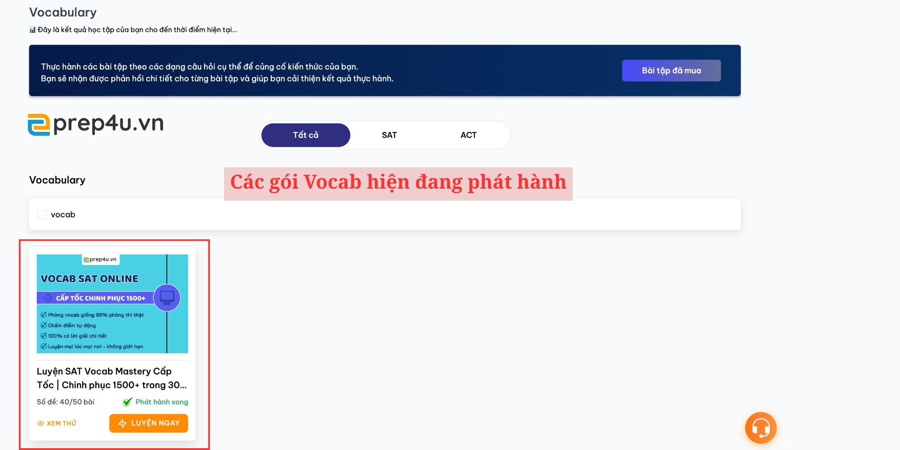Click the prep4u.vn logo

[96, 124]
